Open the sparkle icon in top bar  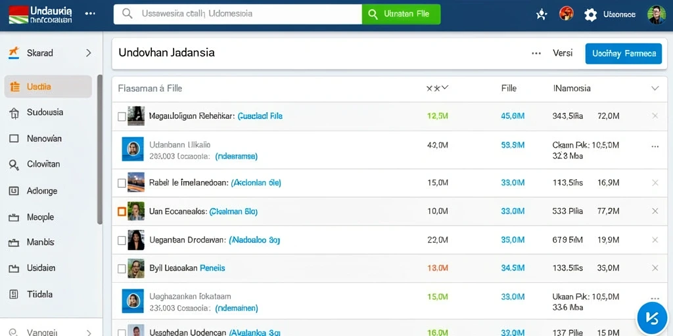(542, 14)
